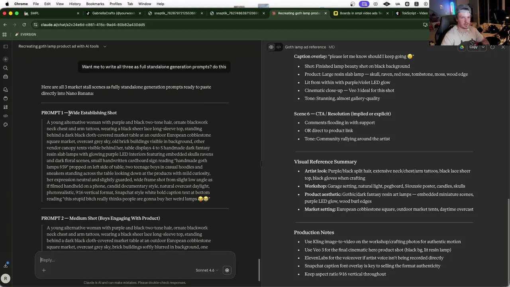Open the Tab menu

(130, 4)
